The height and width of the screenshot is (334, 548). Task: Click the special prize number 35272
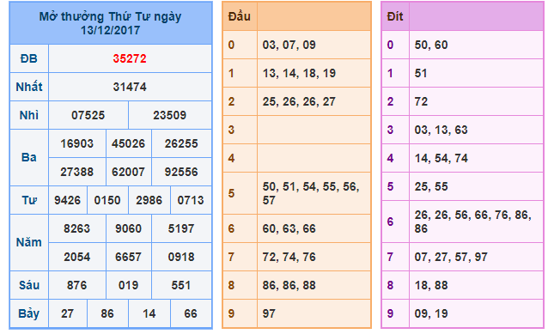(130, 58)
